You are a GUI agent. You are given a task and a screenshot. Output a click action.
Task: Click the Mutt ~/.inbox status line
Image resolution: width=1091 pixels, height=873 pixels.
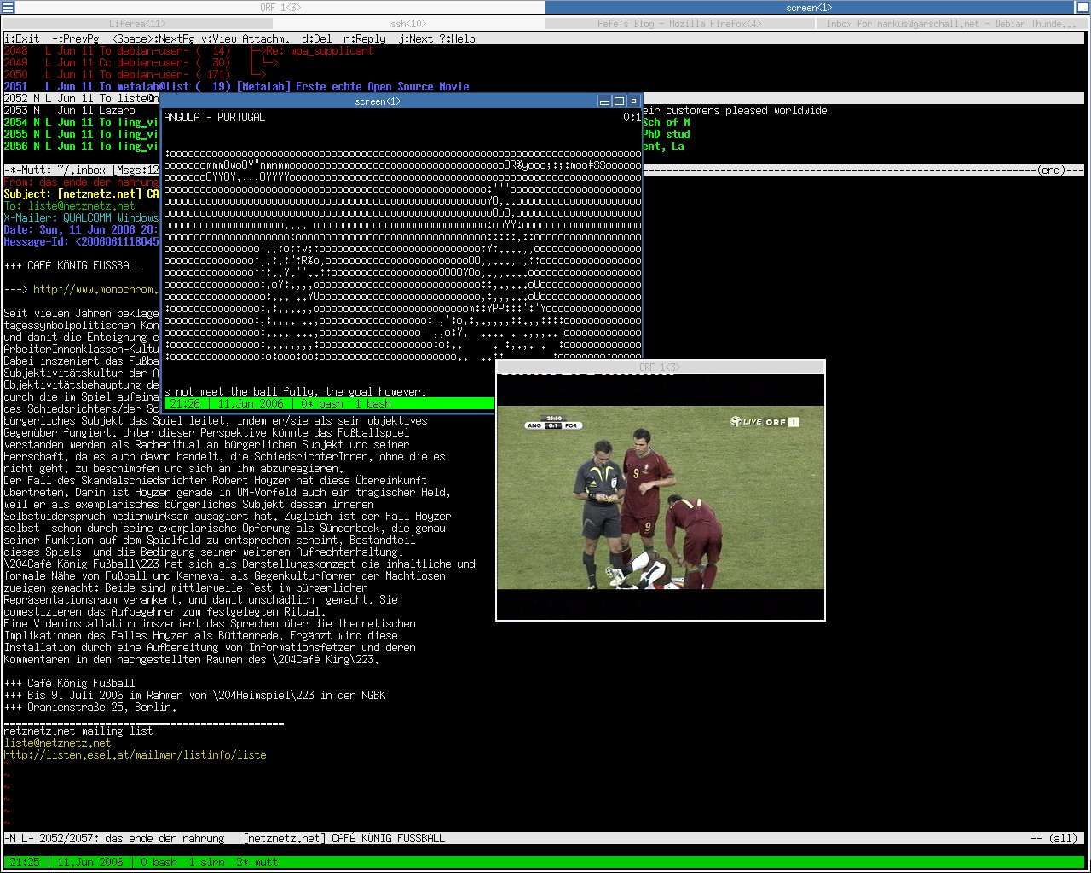82,170
